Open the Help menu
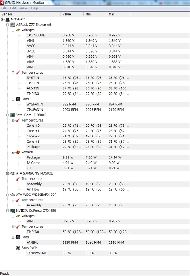 (34, 8)
